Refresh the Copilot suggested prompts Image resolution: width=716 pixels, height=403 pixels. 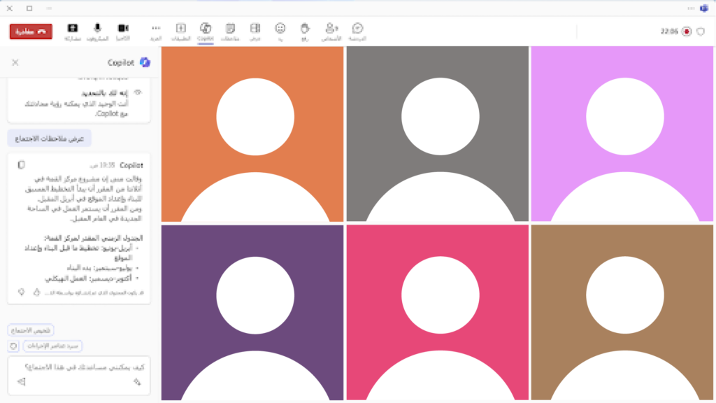13,346
